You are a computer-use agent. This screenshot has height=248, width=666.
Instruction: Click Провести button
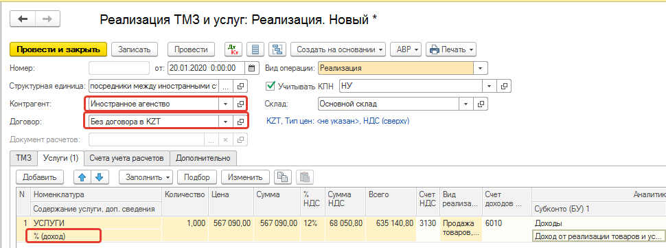pyautogui.click(x=191, y=49)
